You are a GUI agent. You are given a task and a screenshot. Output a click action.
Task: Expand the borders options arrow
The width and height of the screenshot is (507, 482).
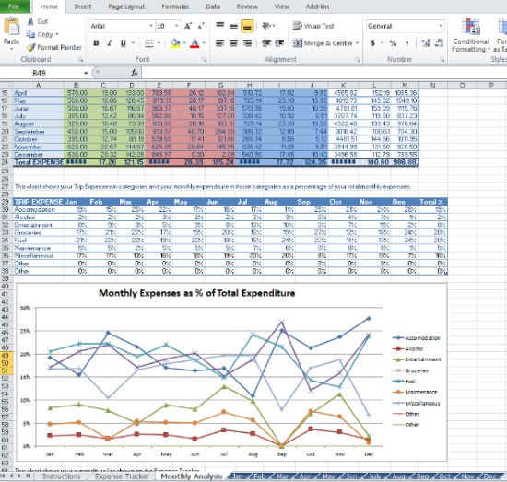[x=159, y=43]
